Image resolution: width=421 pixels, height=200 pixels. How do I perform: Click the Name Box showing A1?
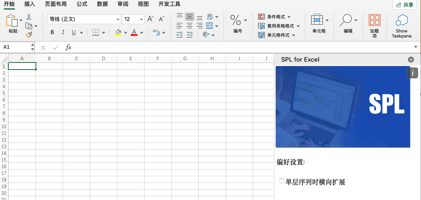click(x=15, y=47)
